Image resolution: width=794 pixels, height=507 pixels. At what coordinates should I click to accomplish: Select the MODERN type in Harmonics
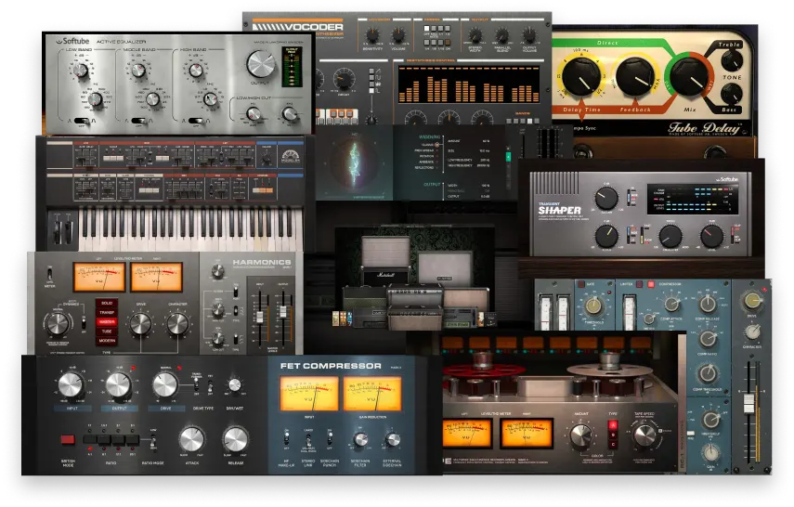(107, 341)
